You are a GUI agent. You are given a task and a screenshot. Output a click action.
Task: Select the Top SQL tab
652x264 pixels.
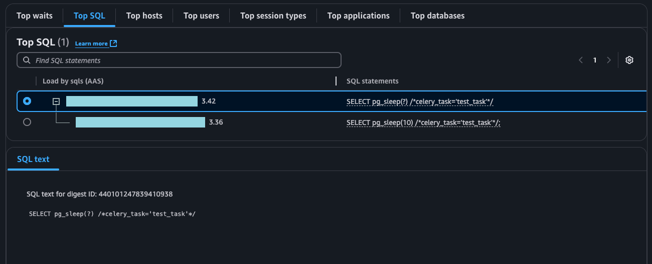coord(89,15)
